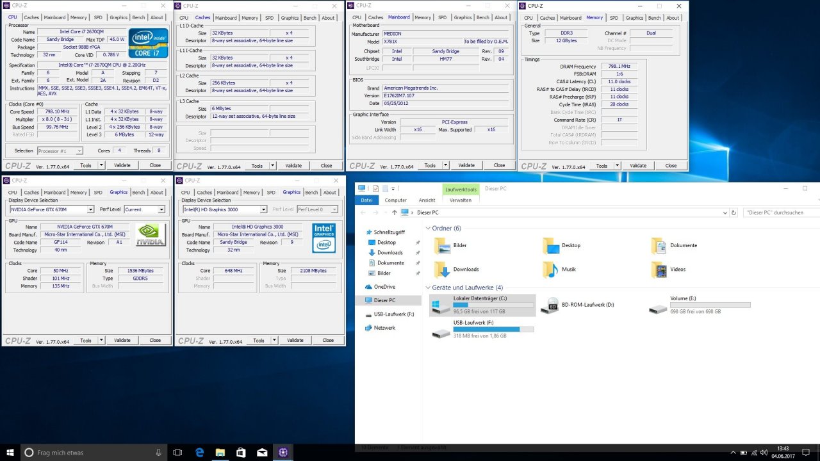Open the Computer ribbon tab
The height and width of the screenshot is (461, 820).
395,200
